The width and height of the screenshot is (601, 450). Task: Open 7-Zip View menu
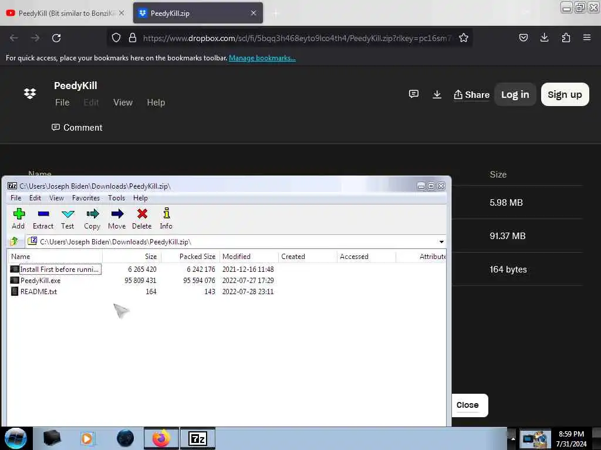(56, 198)
